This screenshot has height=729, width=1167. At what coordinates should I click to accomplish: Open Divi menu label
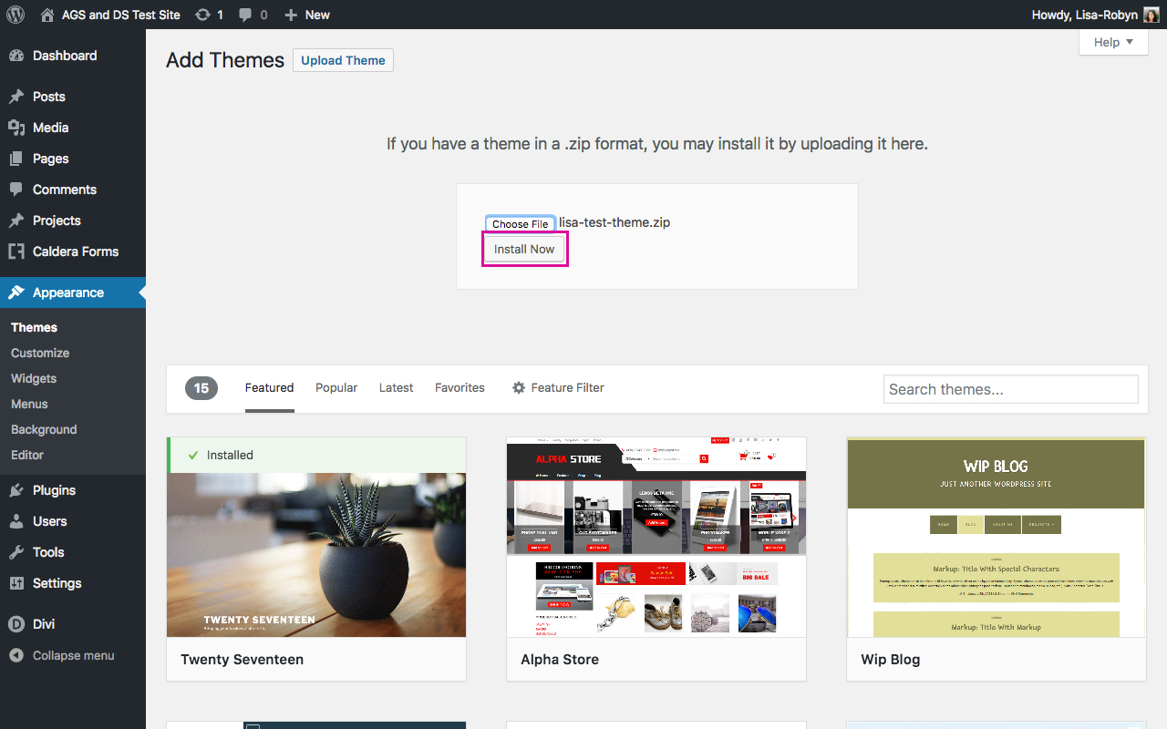click(44, 624)
